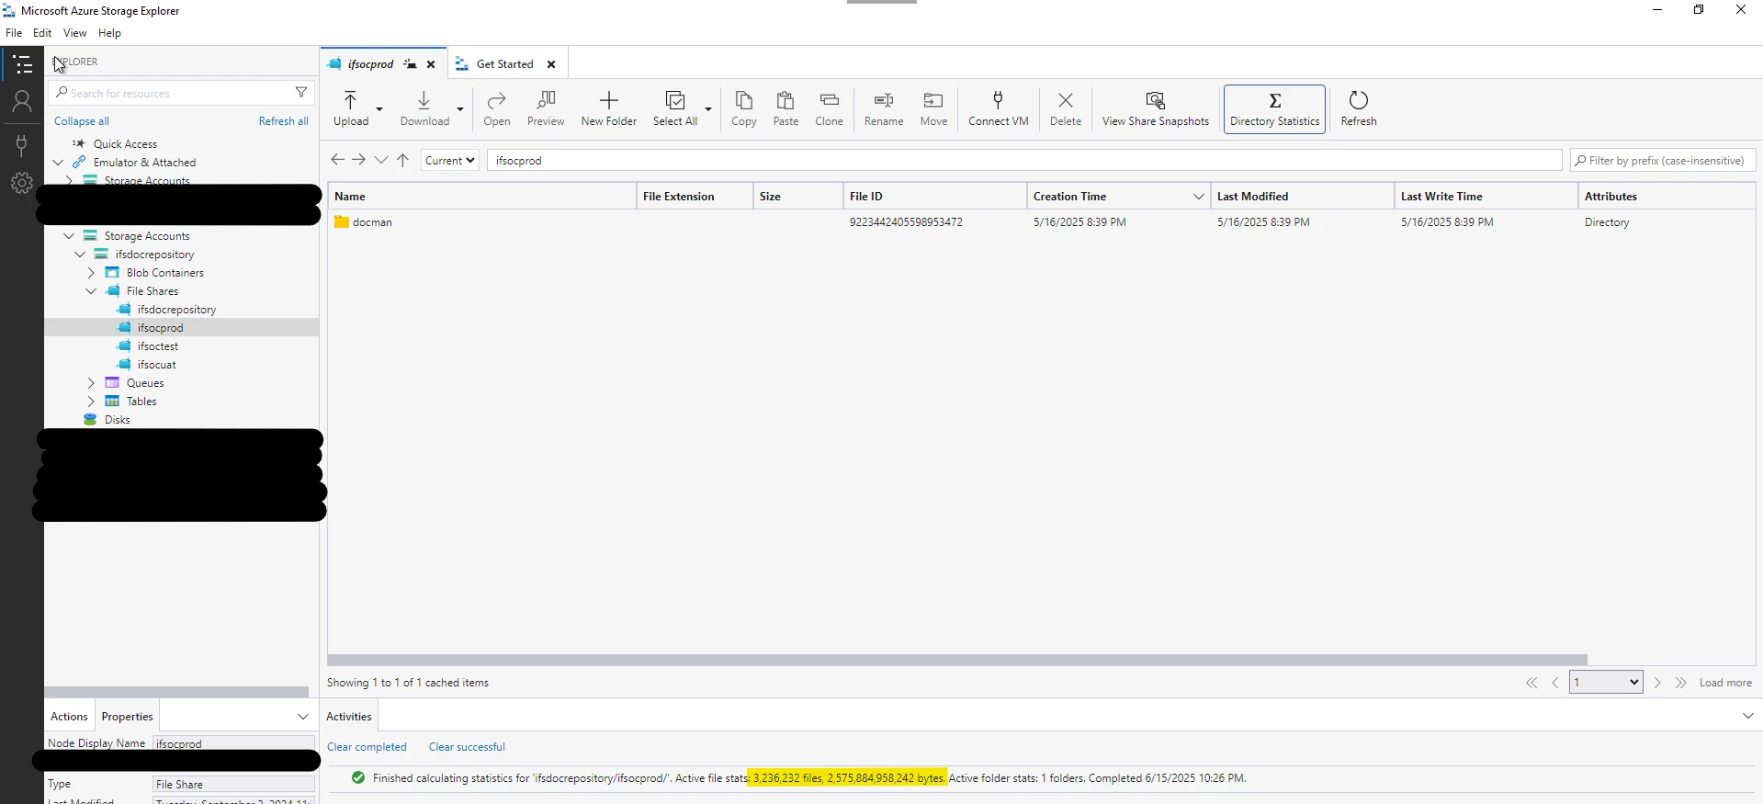The image size is (1763, 804).
Task: Collapse the Activities panel chevron
Action: pyautogui.click(x=1747, y=716)
